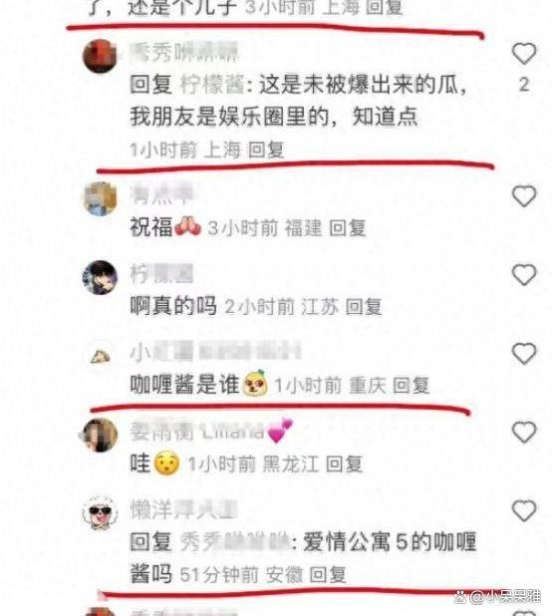This screenshot has width=552, height=616.
Task: Like the 祝福 comment from 福建
Action: pos(524,195)
